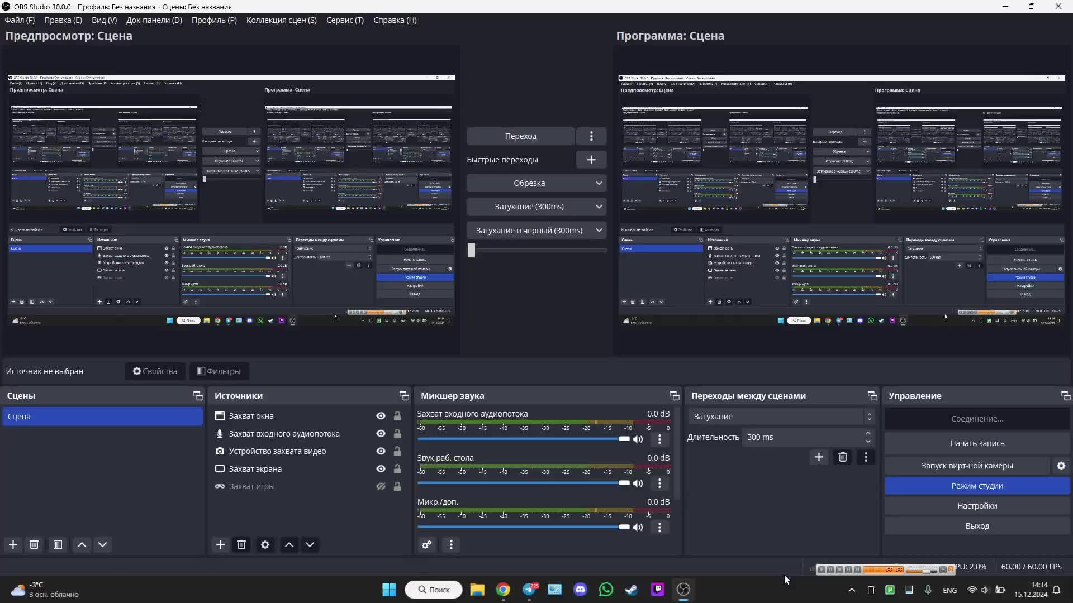Open audio mixer menu three-dots at bottom

[451, 545]
